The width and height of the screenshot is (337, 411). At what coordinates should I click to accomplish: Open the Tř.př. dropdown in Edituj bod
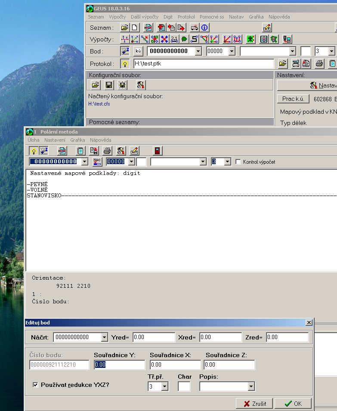[164, 386]
